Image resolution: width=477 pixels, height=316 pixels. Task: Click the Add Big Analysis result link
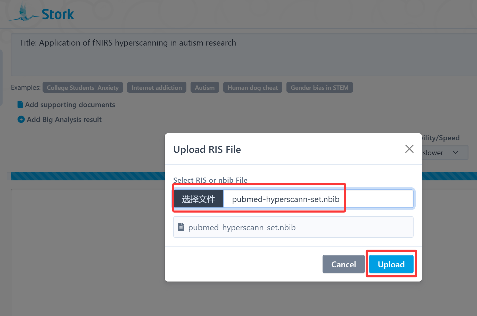tap(64, 119)
